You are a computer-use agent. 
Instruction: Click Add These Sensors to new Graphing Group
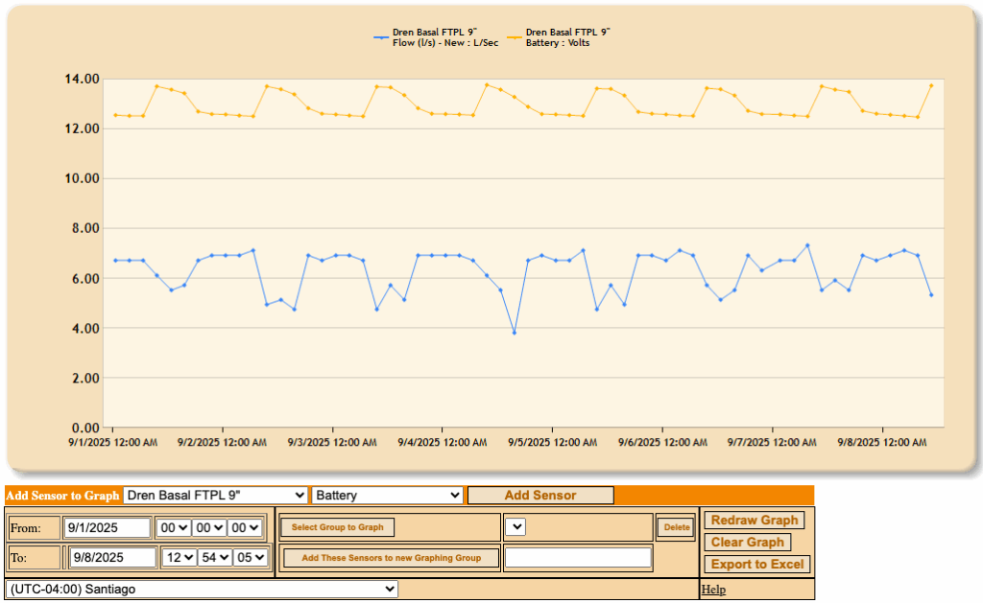[x=391, y=558]
